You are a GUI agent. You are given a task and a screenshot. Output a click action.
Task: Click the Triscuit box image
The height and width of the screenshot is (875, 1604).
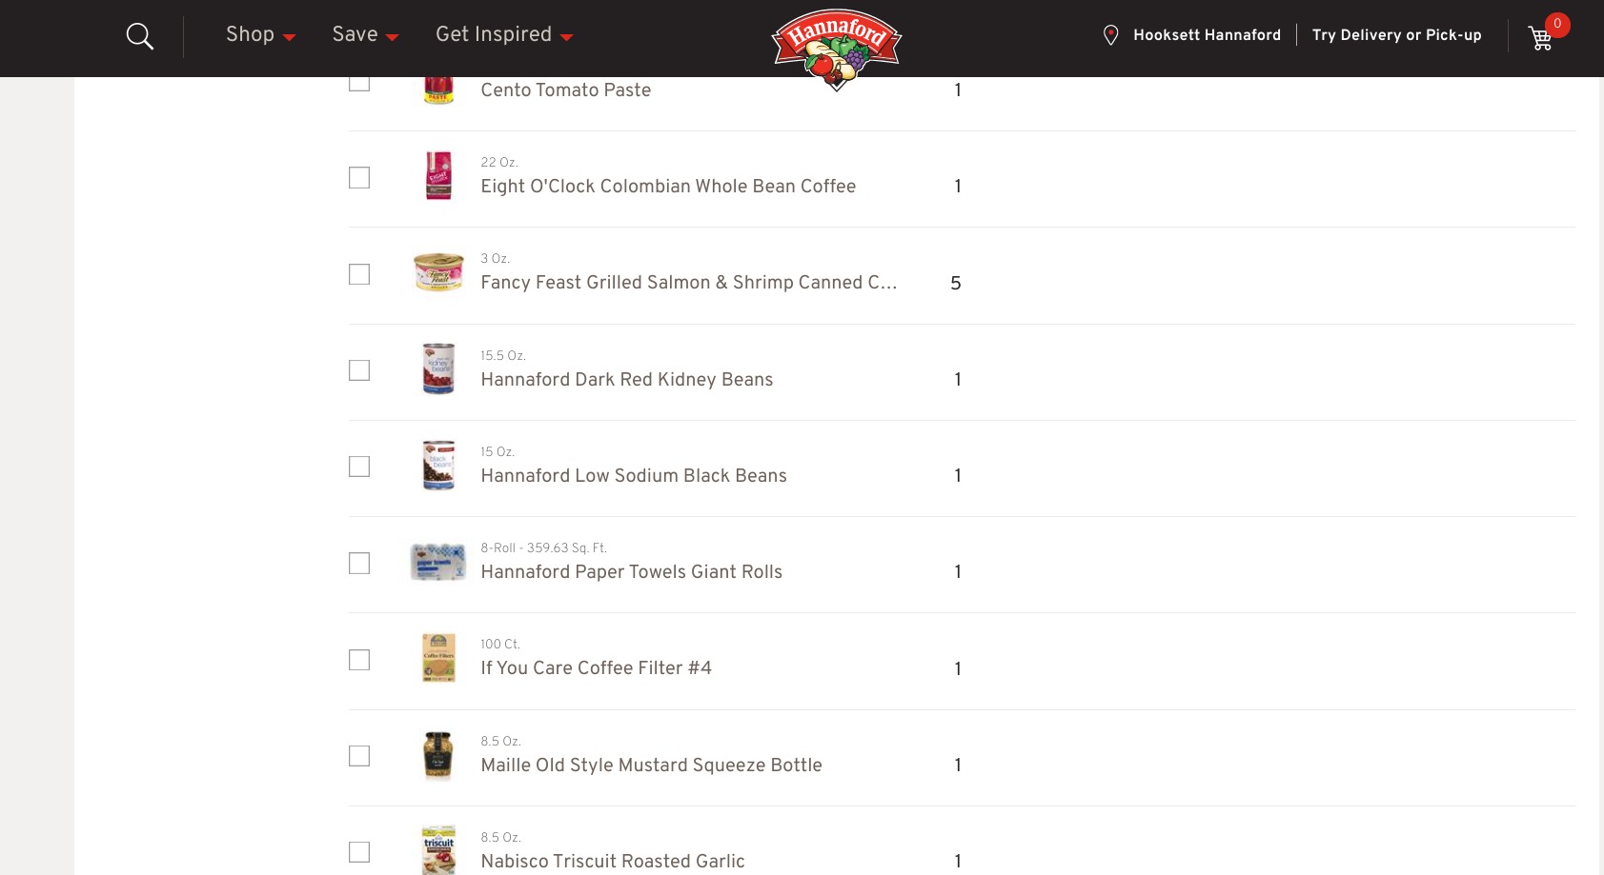click(x=439, y=850)
